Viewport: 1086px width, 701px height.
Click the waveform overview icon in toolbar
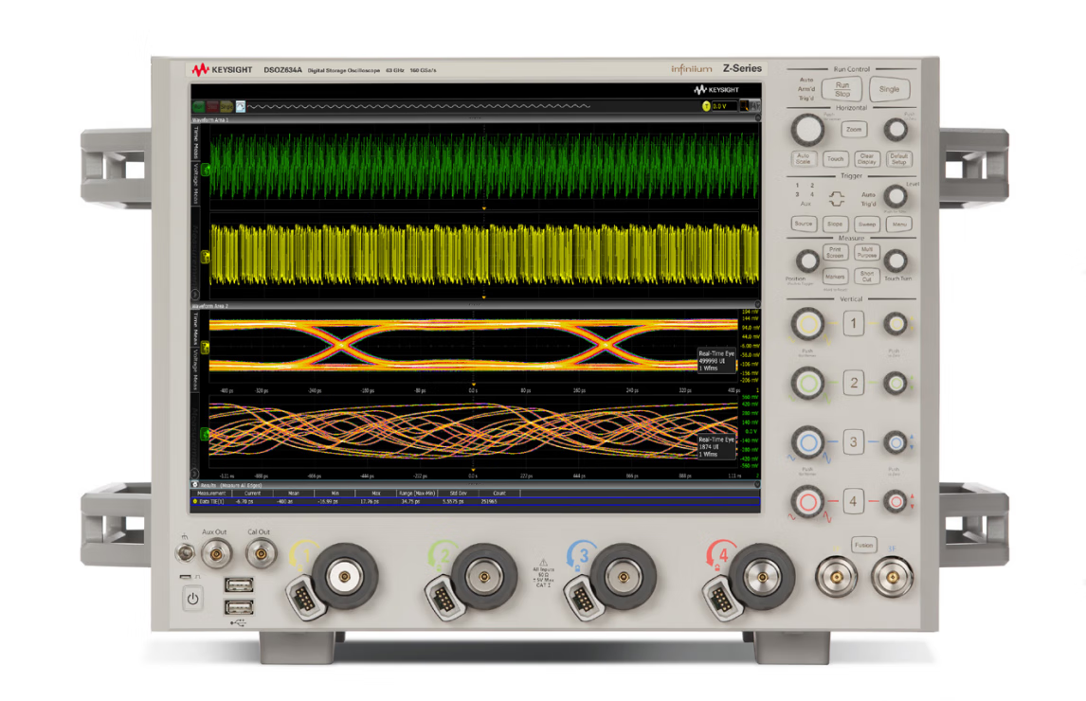point(241,106)
